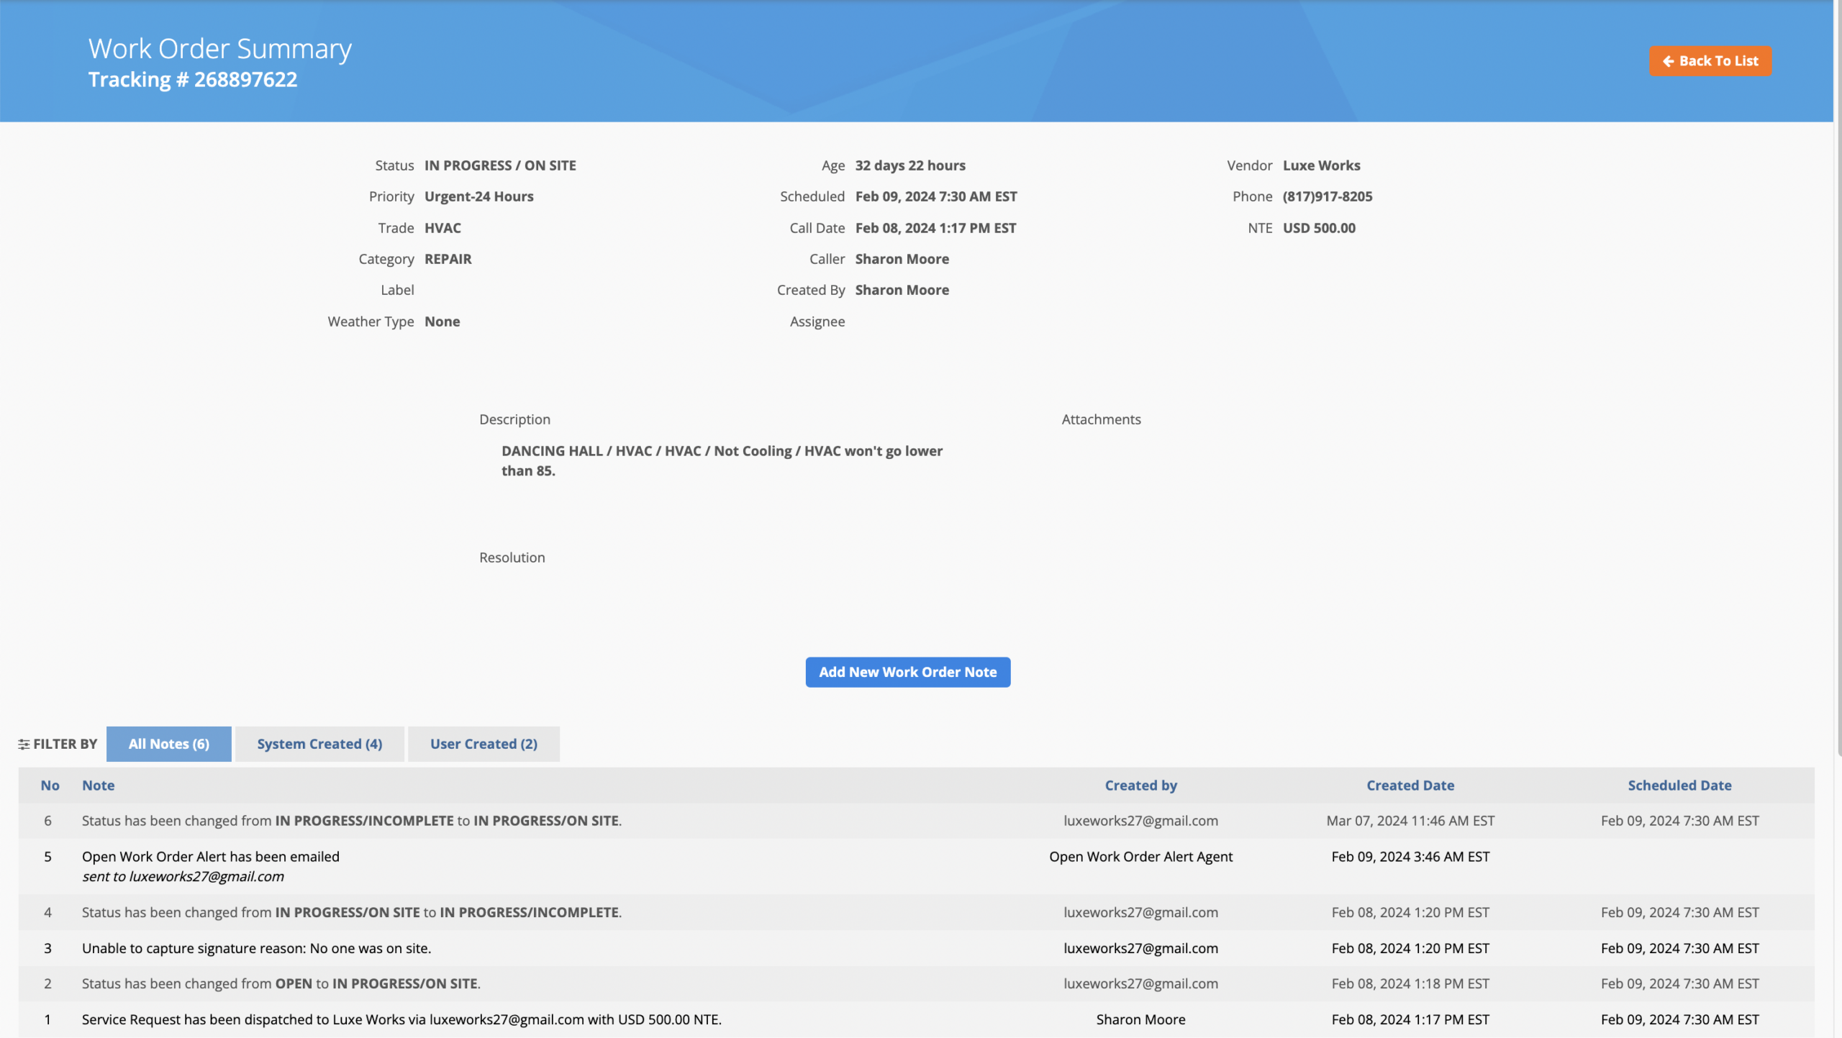Image resolution: width=1842 pixels, height=1038 pixels.
Task: Click the Open Work Order Alert note
Action: (210, 857)
